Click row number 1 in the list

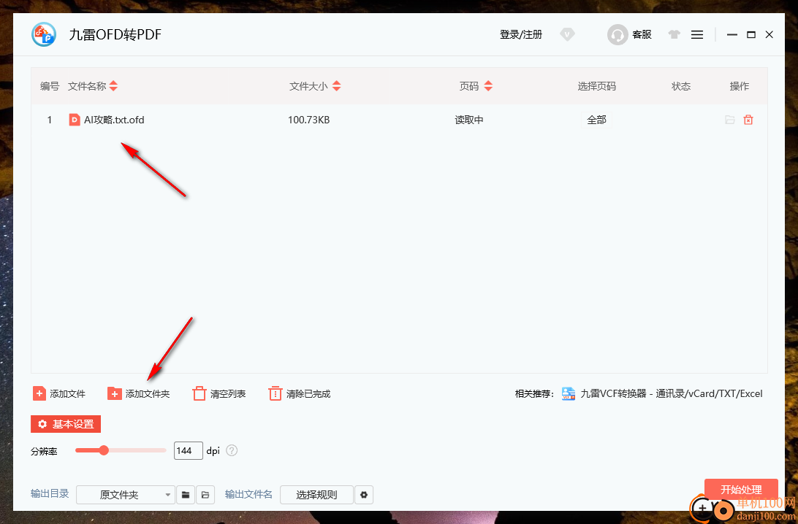coord(50,120)
